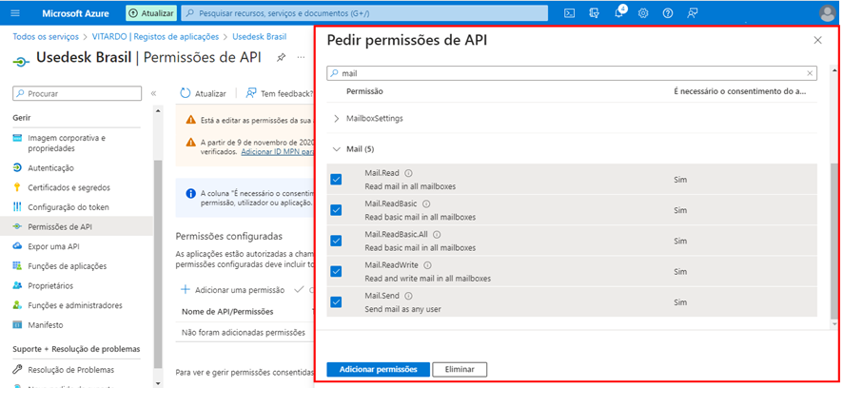Show info for Mail.Read permission
Image resolution: width=843 pixels, height=407 pixels.
(x=408, y=173)
